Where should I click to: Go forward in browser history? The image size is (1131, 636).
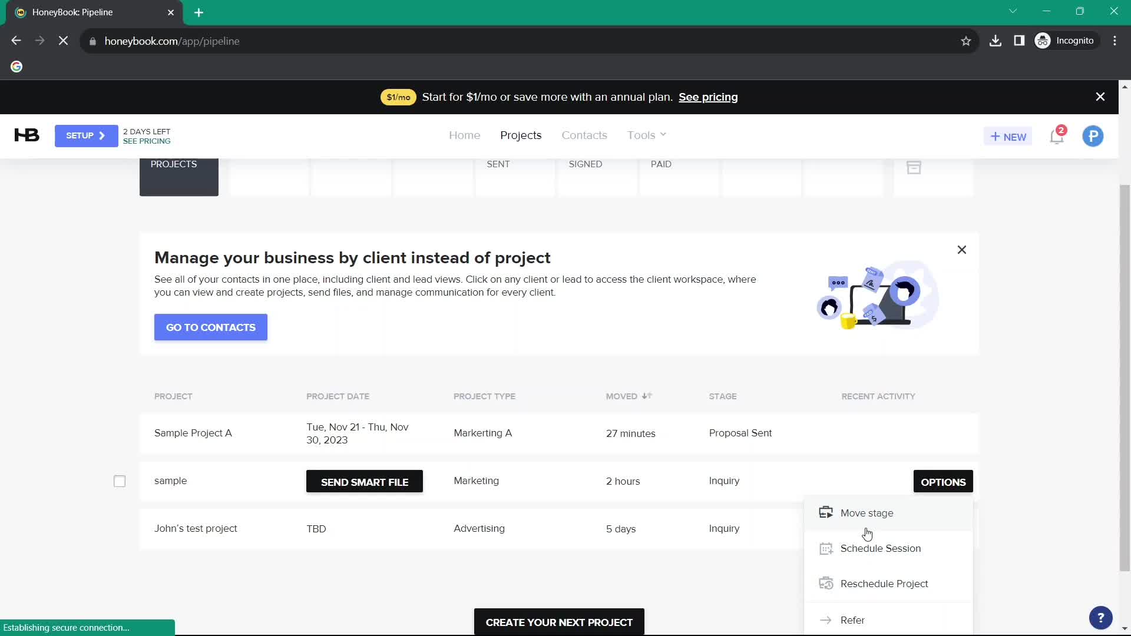click(39, 41)
